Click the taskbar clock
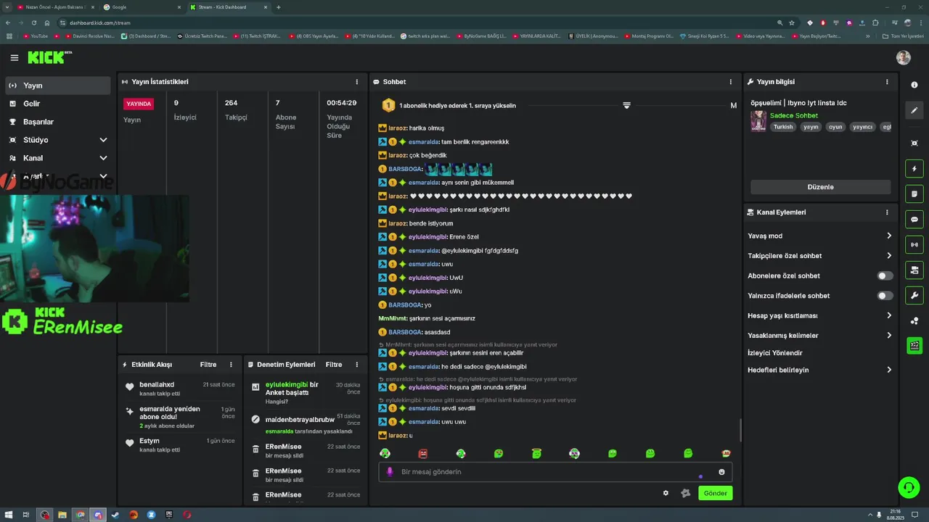The width and height of the screenshot is (929, 522). pos(895,514)
